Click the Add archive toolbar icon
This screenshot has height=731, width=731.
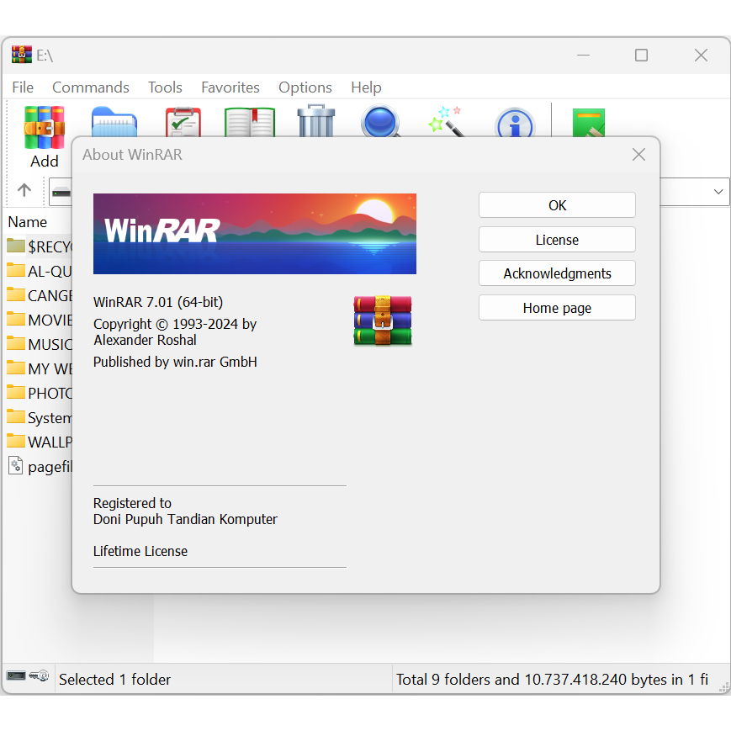(x=45, y=127)
